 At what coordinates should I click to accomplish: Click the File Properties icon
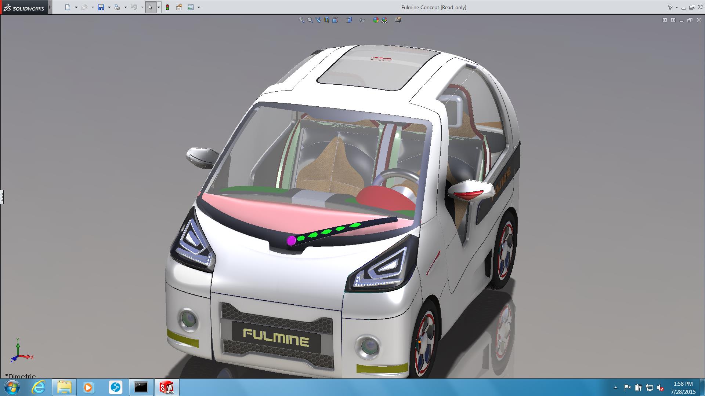click(x=179, y=7)
